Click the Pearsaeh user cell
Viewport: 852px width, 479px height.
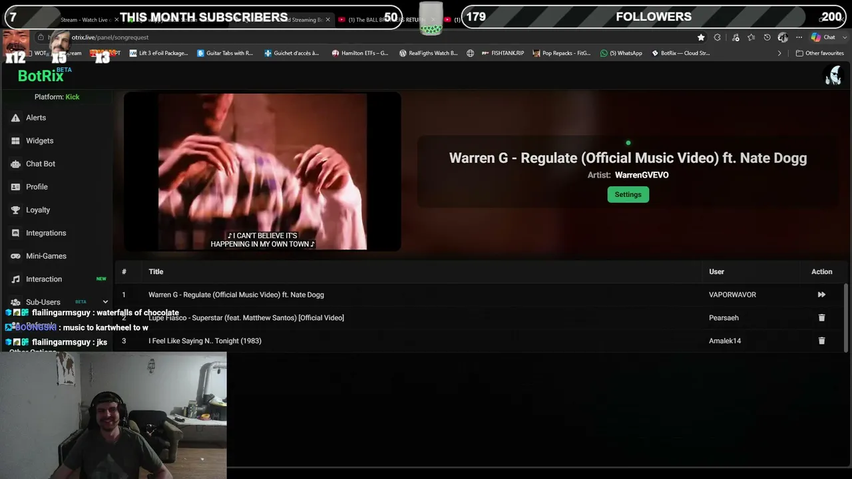tap(724, 318)
